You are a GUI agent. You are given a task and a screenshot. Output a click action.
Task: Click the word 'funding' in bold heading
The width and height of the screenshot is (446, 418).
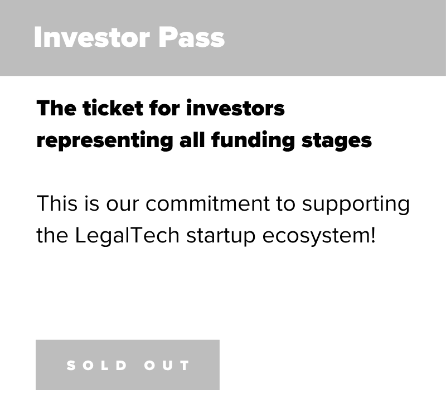point(253,140)
